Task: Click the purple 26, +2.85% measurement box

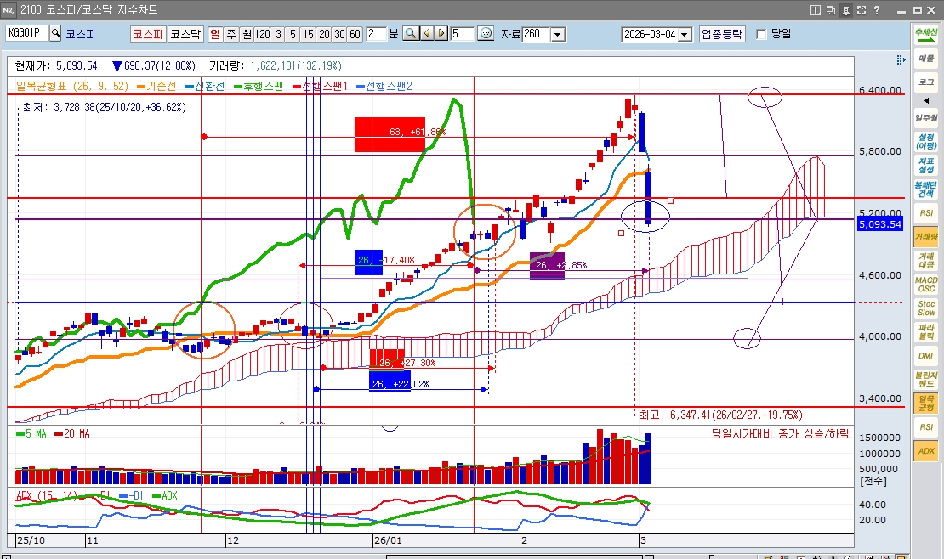Action: click(547, 265)
